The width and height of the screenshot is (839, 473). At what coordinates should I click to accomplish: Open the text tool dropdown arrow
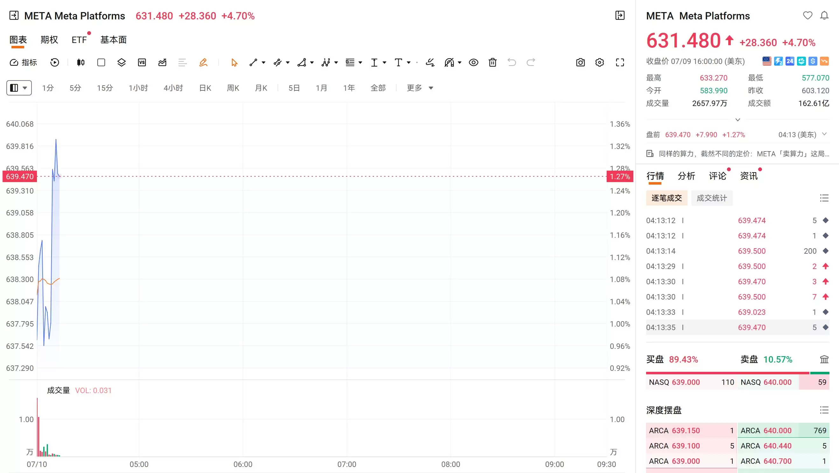coord(408,62)
